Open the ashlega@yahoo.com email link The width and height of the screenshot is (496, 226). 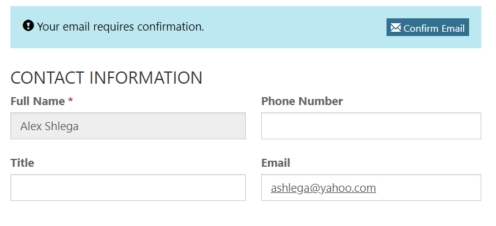coord(324,188)
